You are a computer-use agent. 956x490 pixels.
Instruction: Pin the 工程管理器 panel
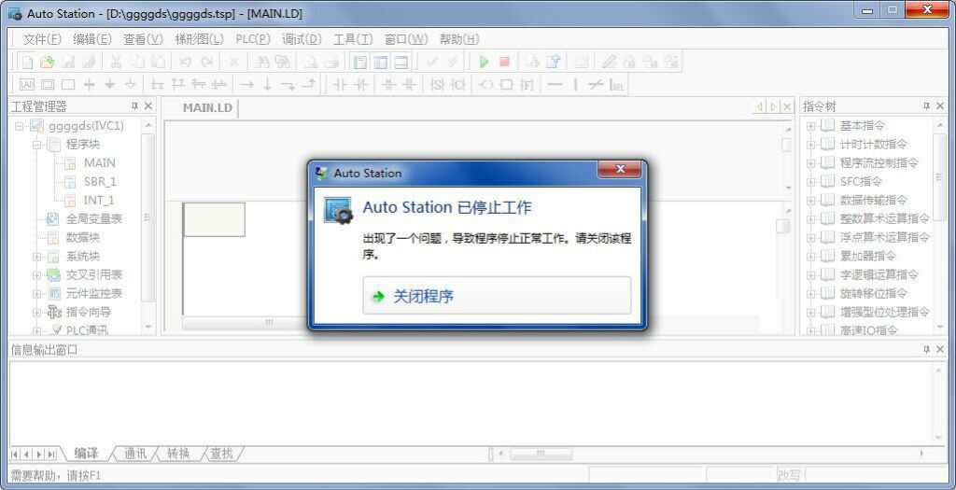tap(134, 106)
